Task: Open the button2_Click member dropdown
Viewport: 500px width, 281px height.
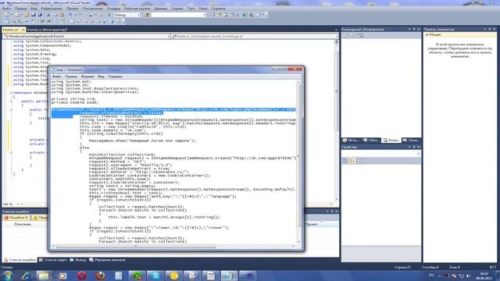Action: point(255,37)
